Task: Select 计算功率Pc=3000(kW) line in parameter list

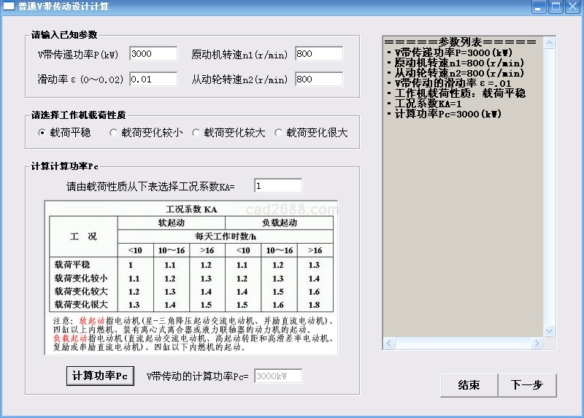Action: tap(447, 114)
